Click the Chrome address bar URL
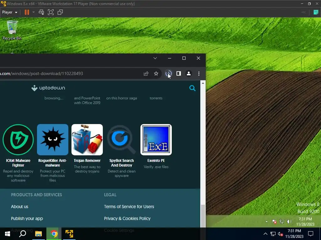The image size is (321, 240). coord(41,73)
